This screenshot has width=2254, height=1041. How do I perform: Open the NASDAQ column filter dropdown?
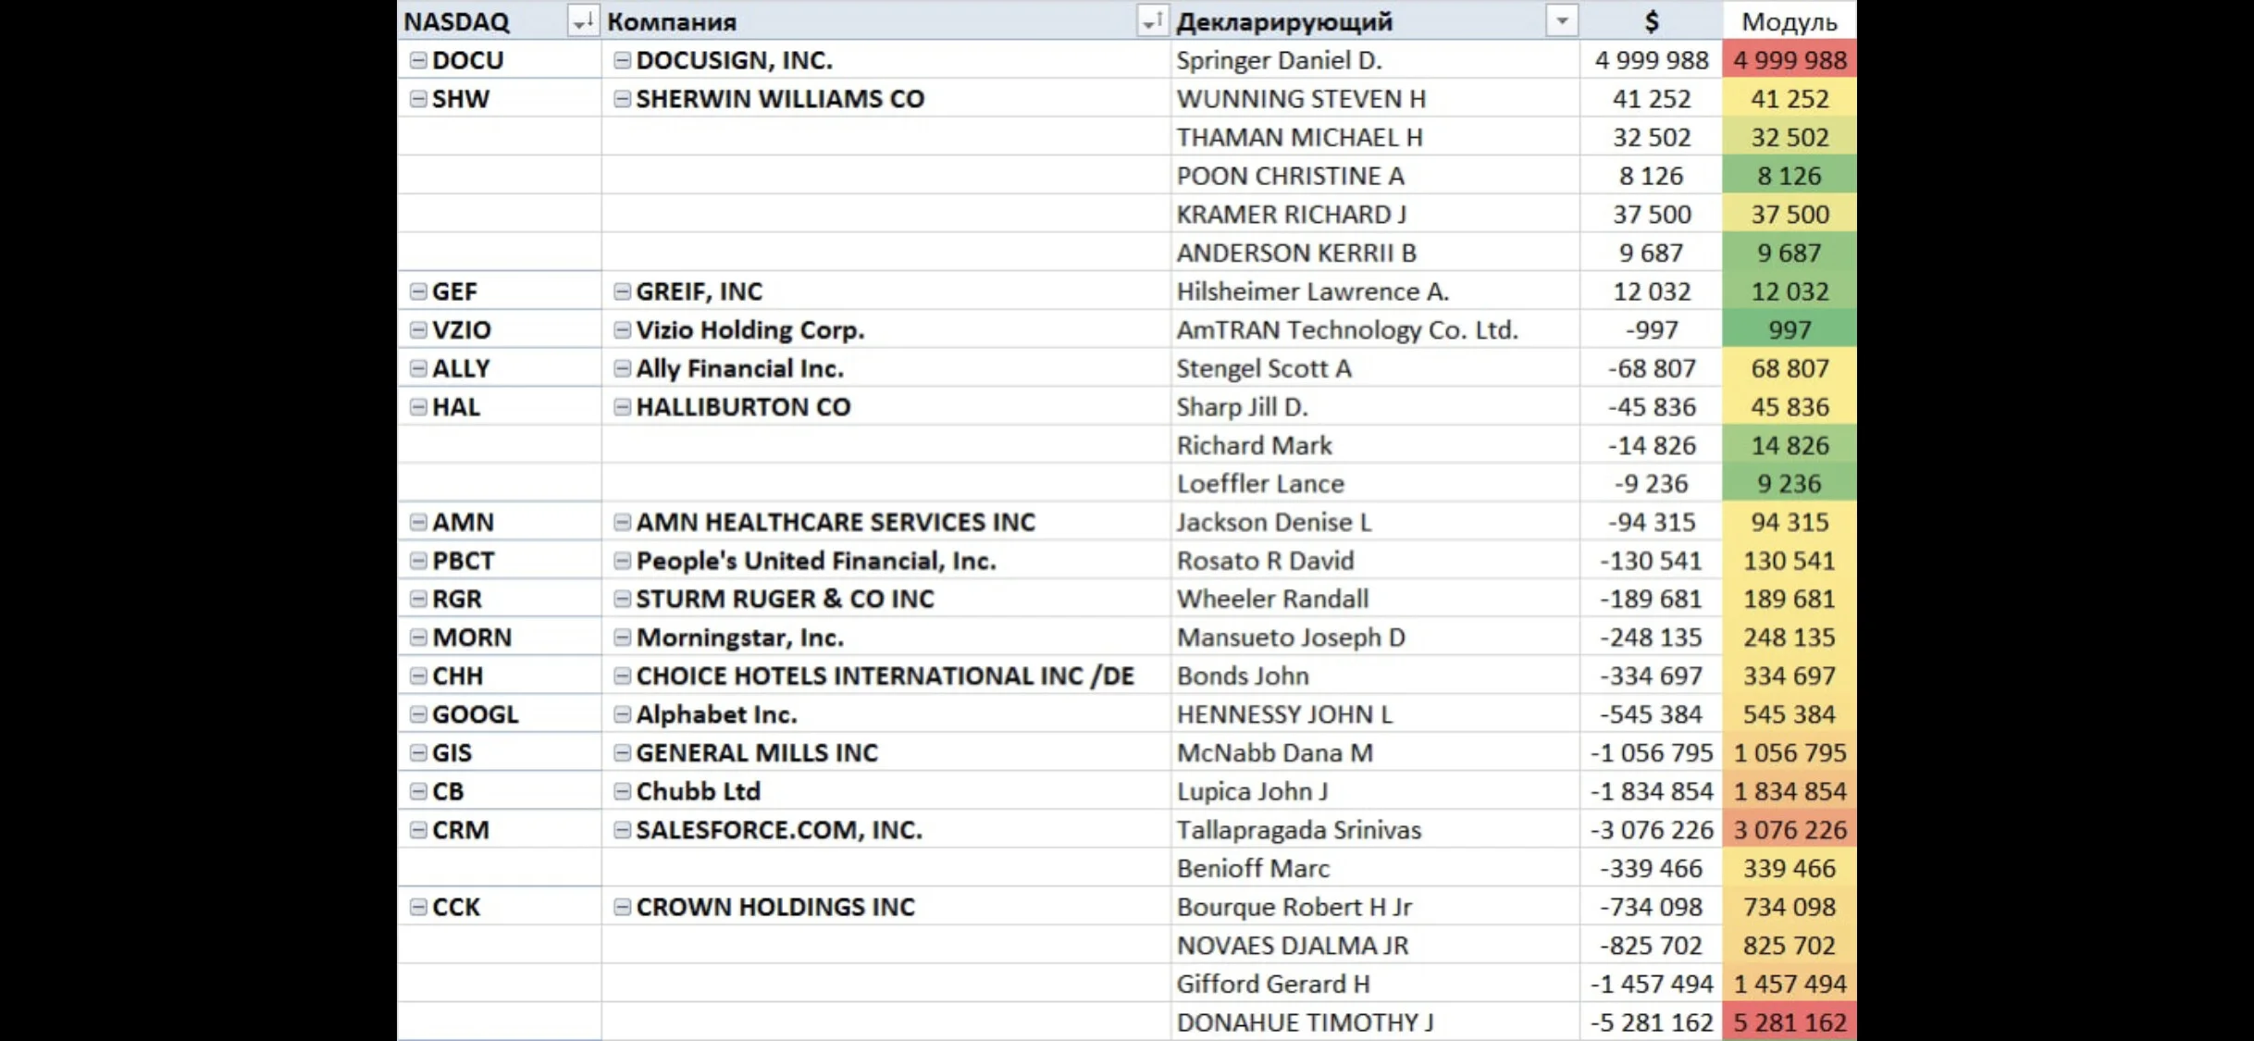click(x=582, y=20)
